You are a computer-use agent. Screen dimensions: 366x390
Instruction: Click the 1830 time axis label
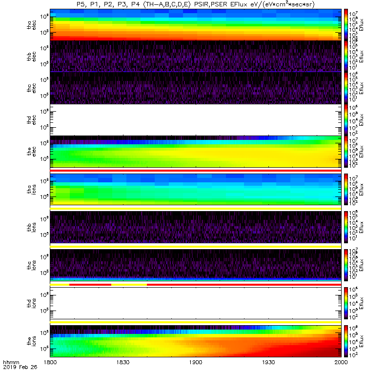(123, 362)
